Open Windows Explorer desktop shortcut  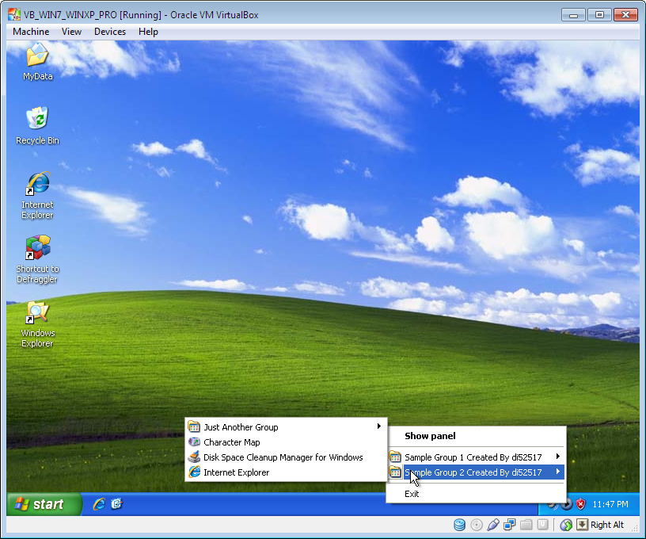(x=37, y=313)
